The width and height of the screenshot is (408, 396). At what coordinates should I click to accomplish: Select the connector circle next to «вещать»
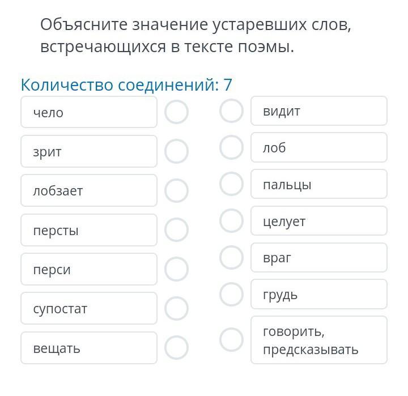tap(176, 348)
